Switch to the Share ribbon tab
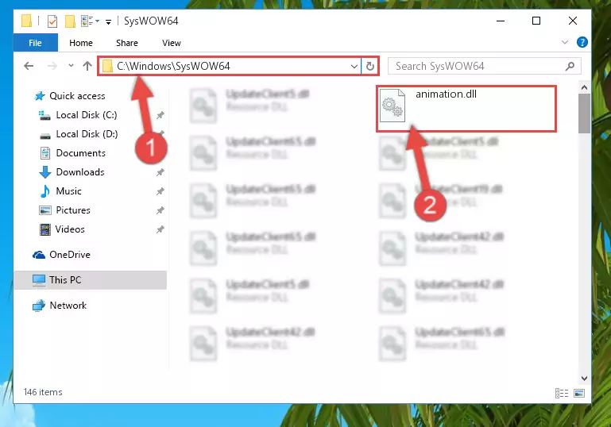The image size is (611, 427). (x=127, y=43)
